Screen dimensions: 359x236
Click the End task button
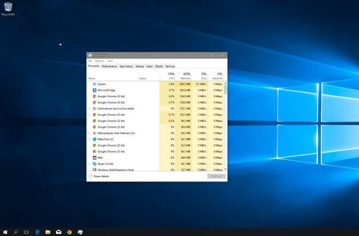pyautogui.click(x=217, y=176)
